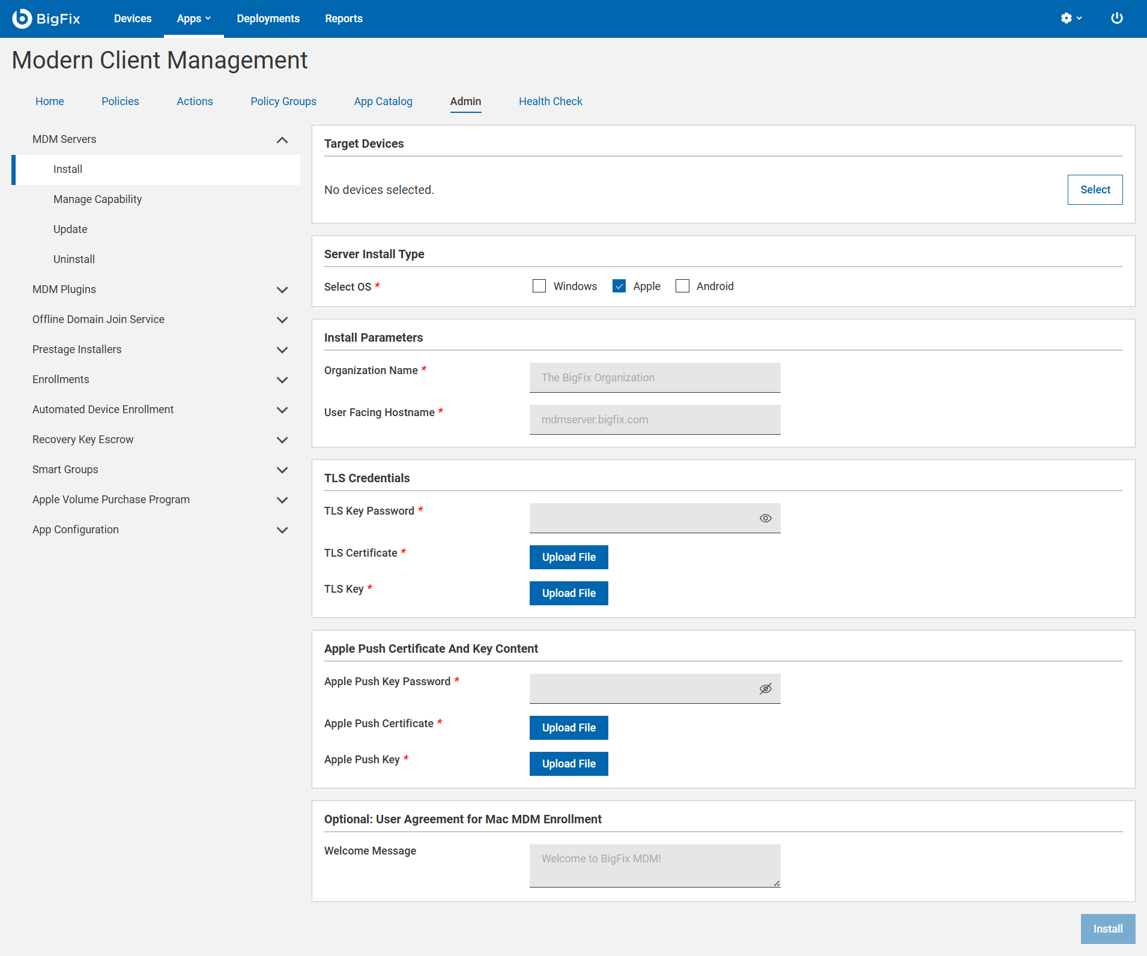Switch to the Health Check tab
Viewport: 1147px width, 956px height.
(550, 101)
